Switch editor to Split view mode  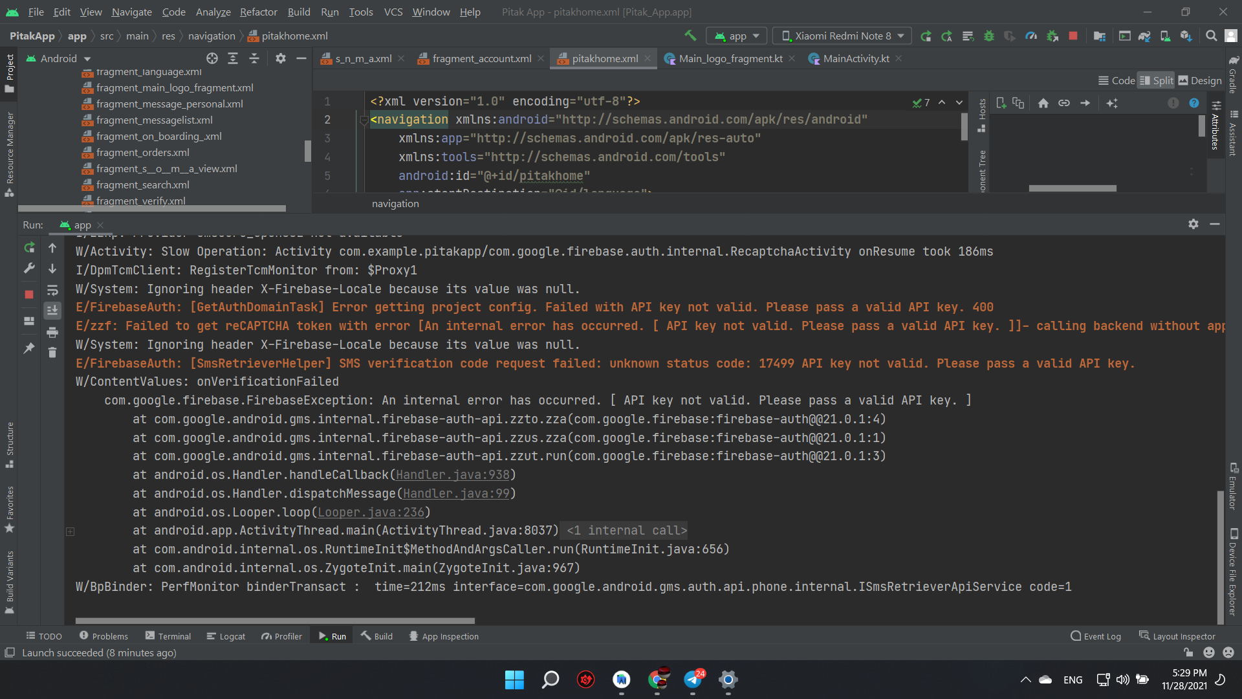[x=1155, y=80]
